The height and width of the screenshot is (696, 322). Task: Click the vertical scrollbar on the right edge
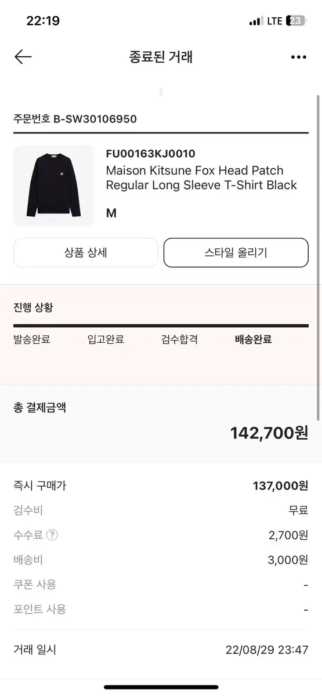(x=318, y=258)
